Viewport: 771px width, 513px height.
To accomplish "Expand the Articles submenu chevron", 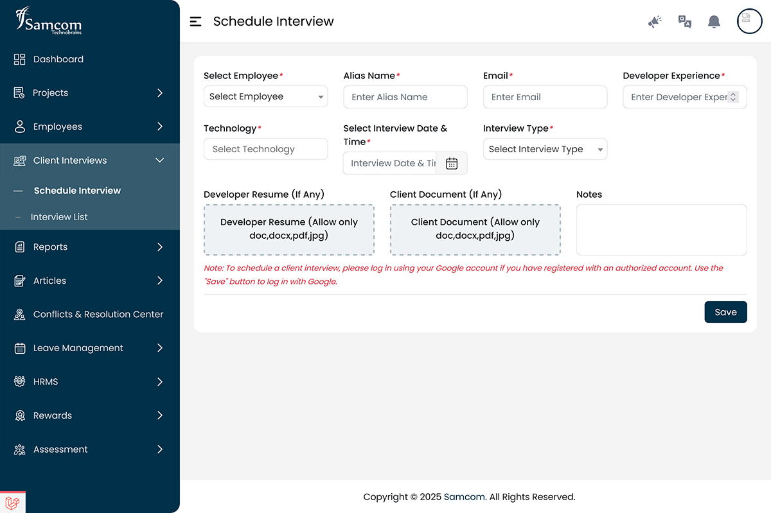I will pos(160,281).
